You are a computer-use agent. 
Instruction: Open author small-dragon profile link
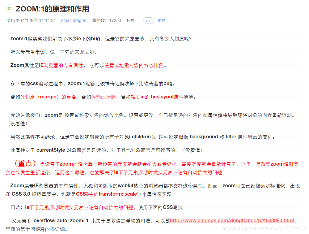pos(74,20)
